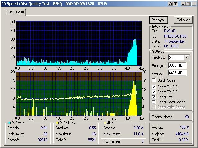Click the date value 11 September

point(174,41)
